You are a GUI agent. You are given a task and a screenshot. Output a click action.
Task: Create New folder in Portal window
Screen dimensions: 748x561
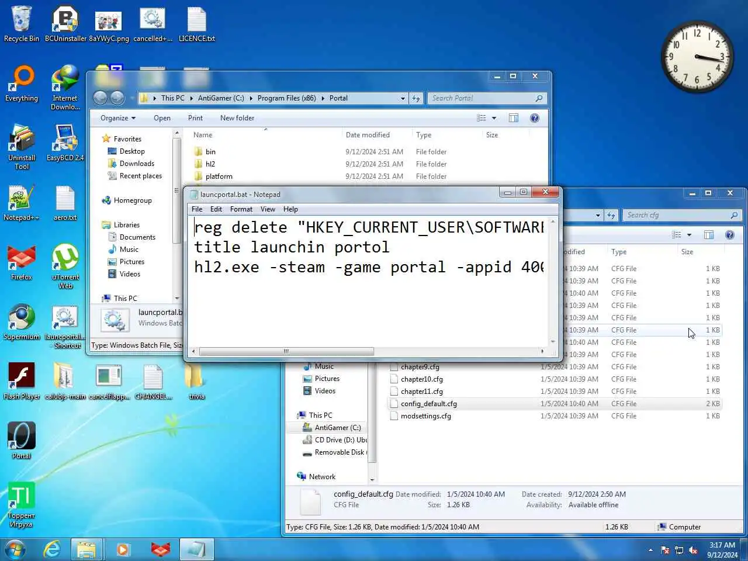(x=237, y=118)
